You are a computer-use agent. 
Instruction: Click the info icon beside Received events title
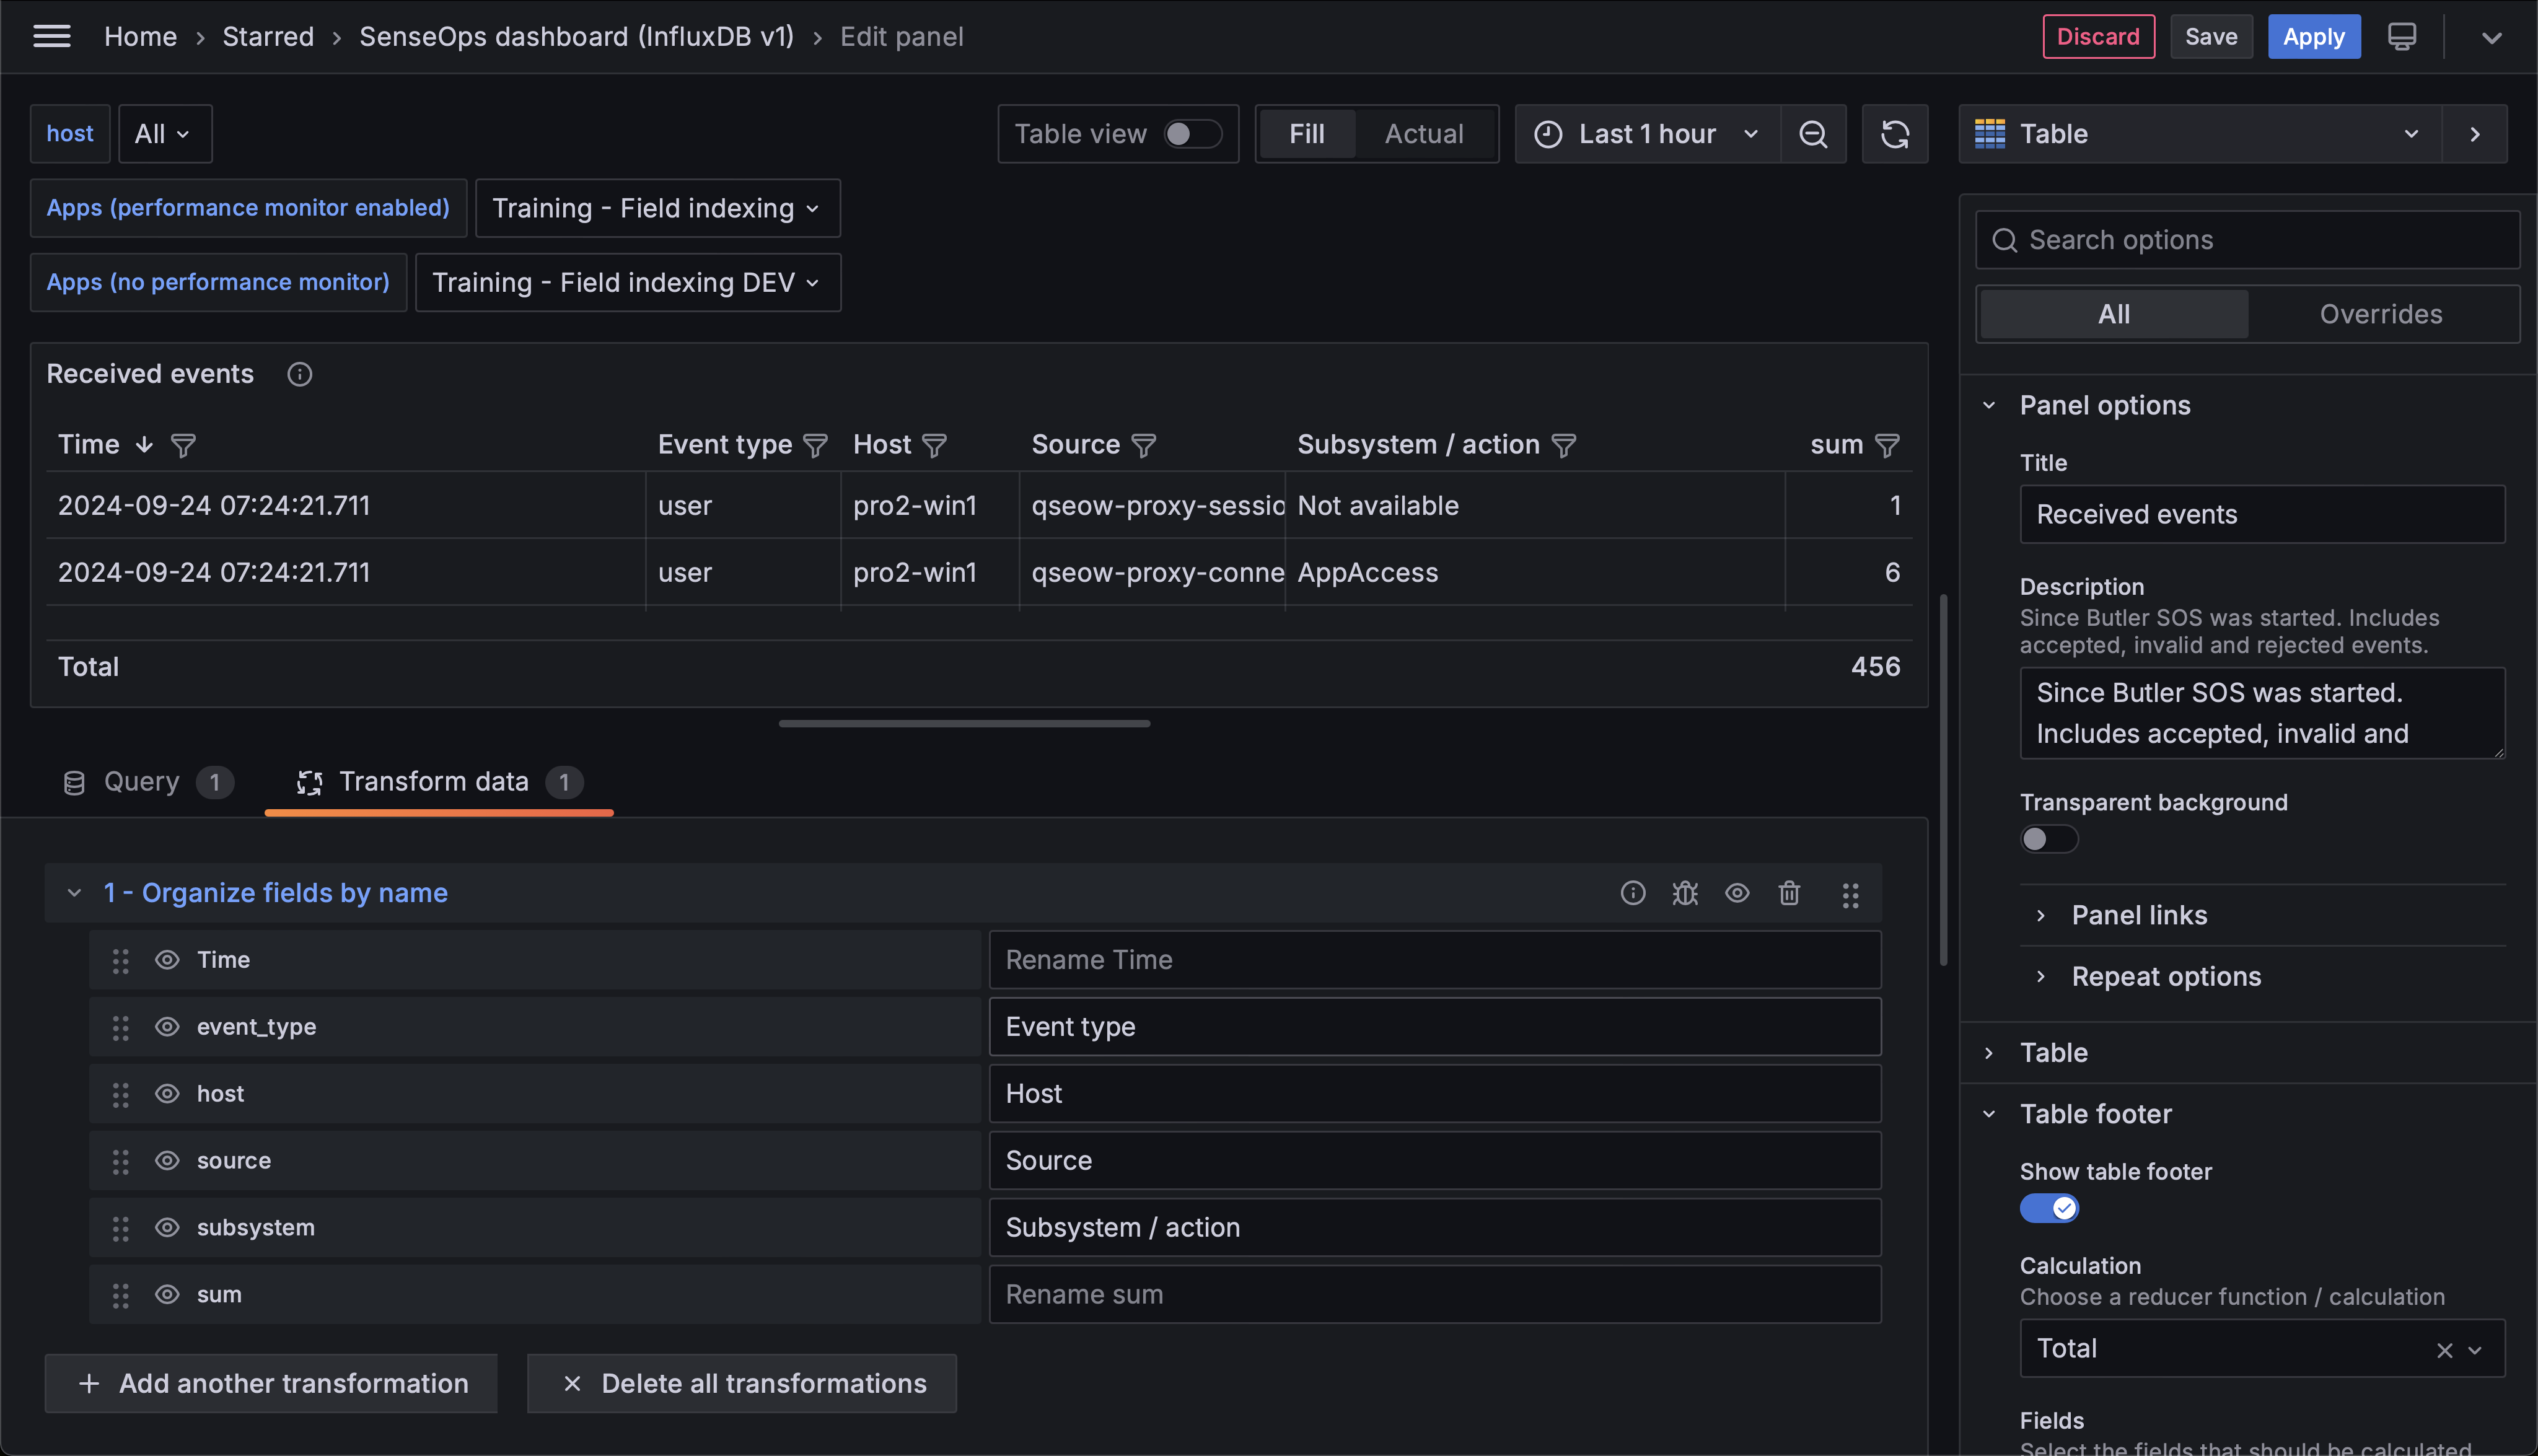pos(299,374)
